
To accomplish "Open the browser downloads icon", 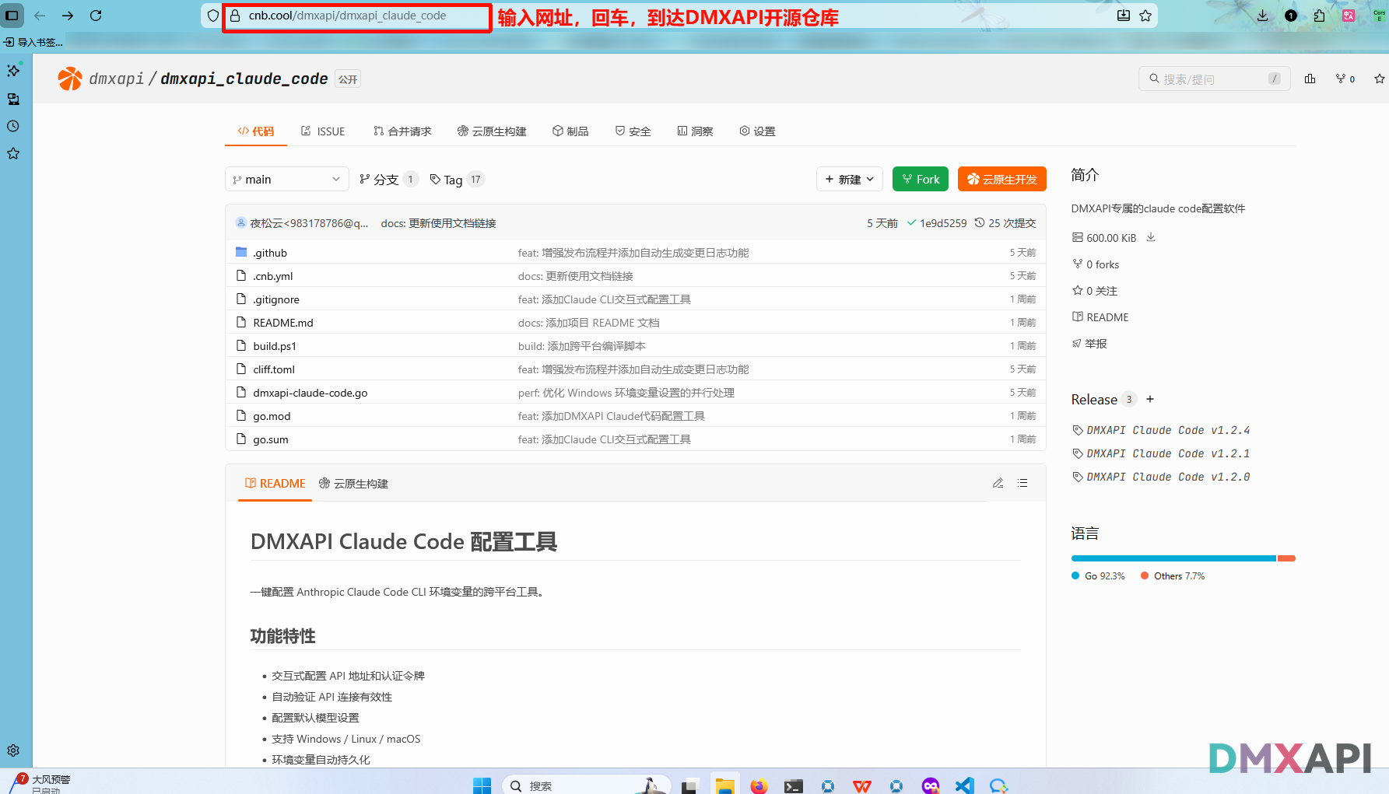I will click(1262, 16).
